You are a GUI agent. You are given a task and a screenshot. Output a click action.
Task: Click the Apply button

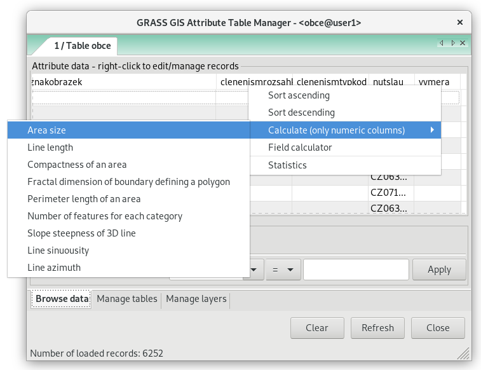(x=439, y=270)
